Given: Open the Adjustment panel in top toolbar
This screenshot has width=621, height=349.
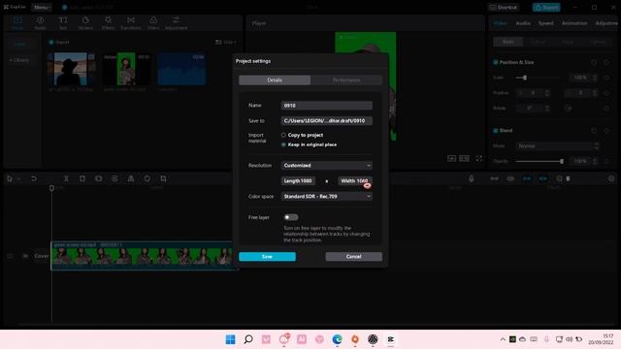Looking at the screenshot, I should click(177, 23).
